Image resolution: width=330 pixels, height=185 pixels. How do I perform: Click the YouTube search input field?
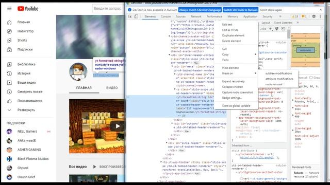[108, 9]
